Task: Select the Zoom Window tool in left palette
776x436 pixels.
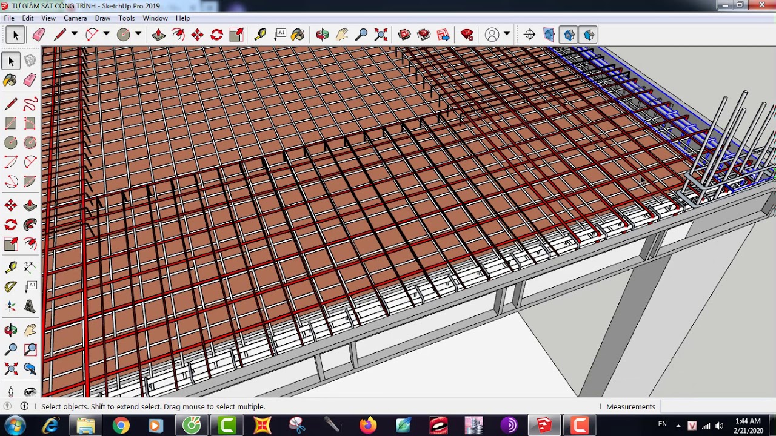Action: click(x=30, y=349)
